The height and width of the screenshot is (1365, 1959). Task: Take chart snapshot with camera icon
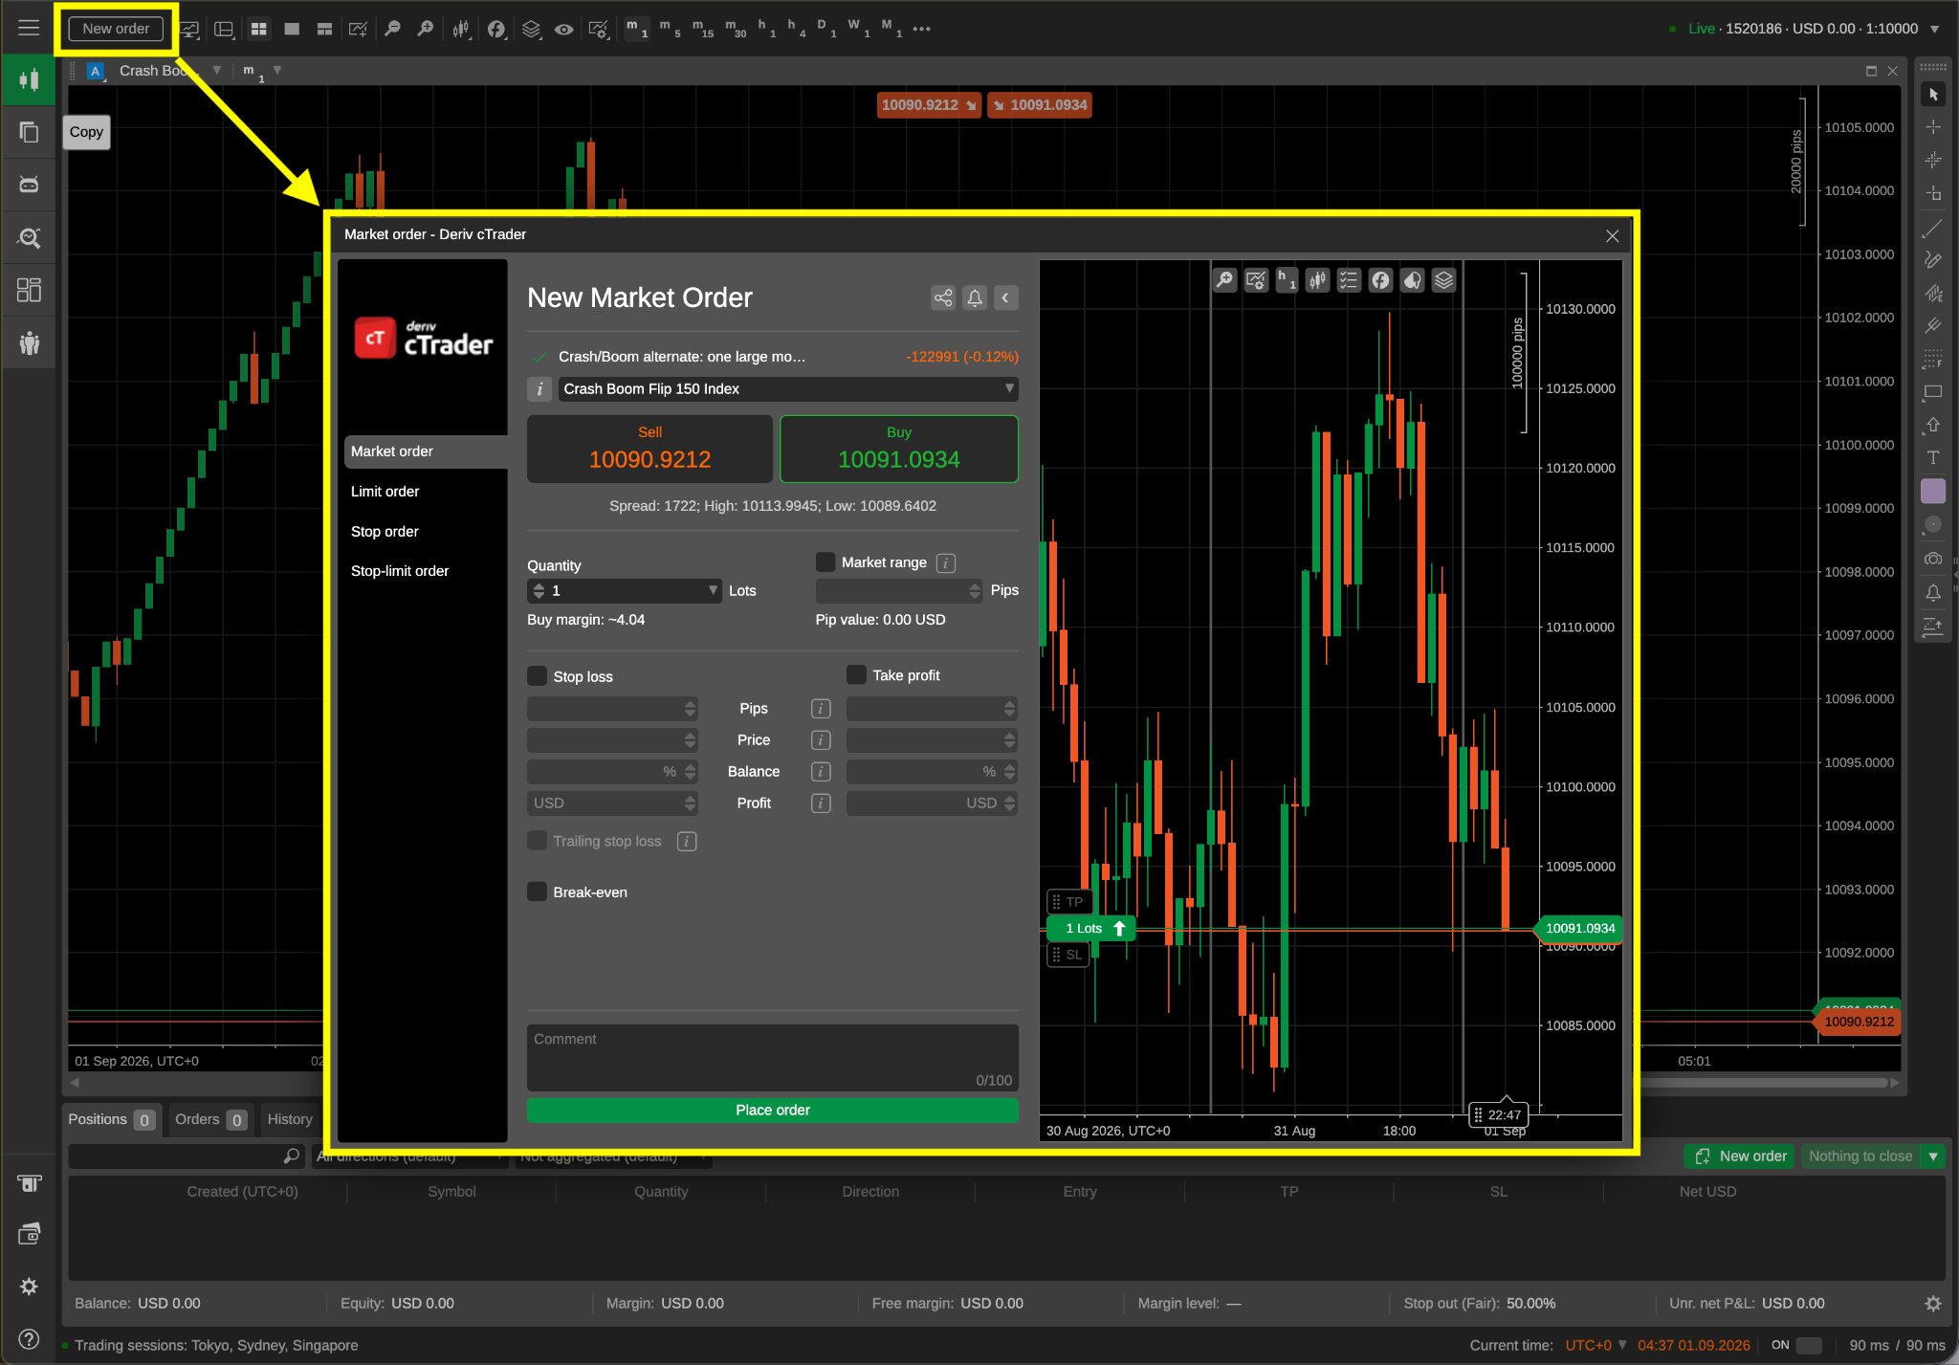pos(1933,558)
